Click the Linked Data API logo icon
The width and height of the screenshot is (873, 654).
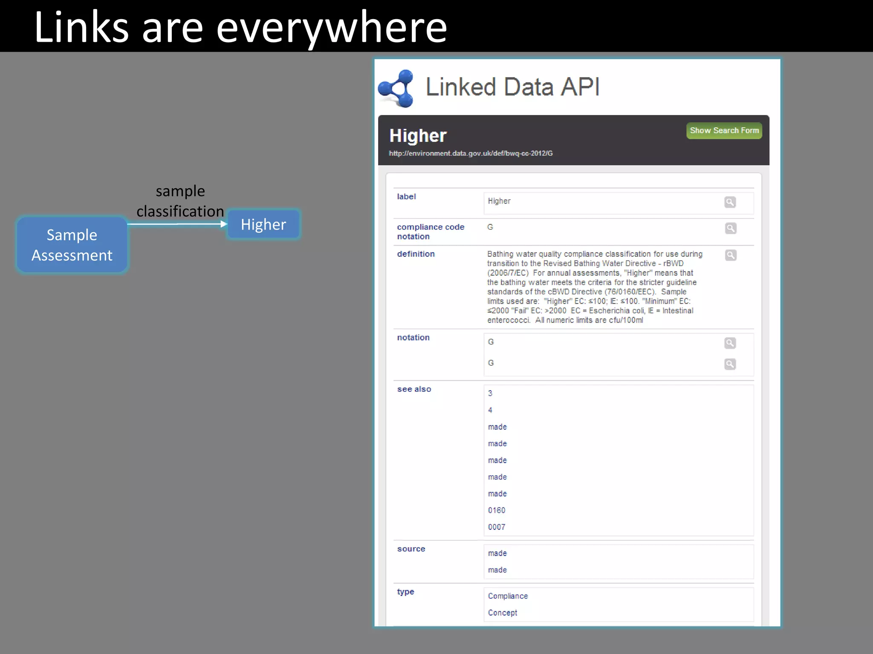pos(396,89)
